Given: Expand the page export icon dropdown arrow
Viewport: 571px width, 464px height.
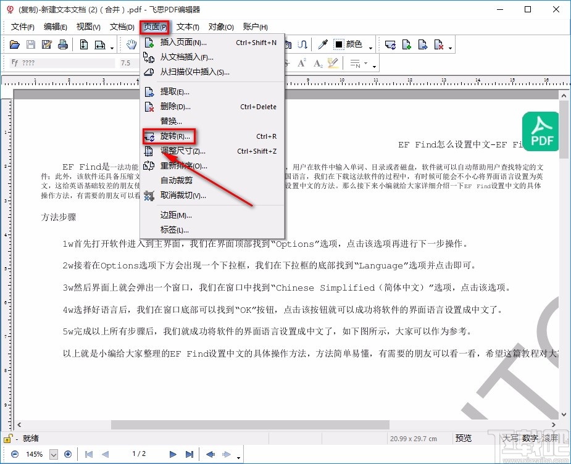Looking at the screenshot, I should (x=450, y=46).
